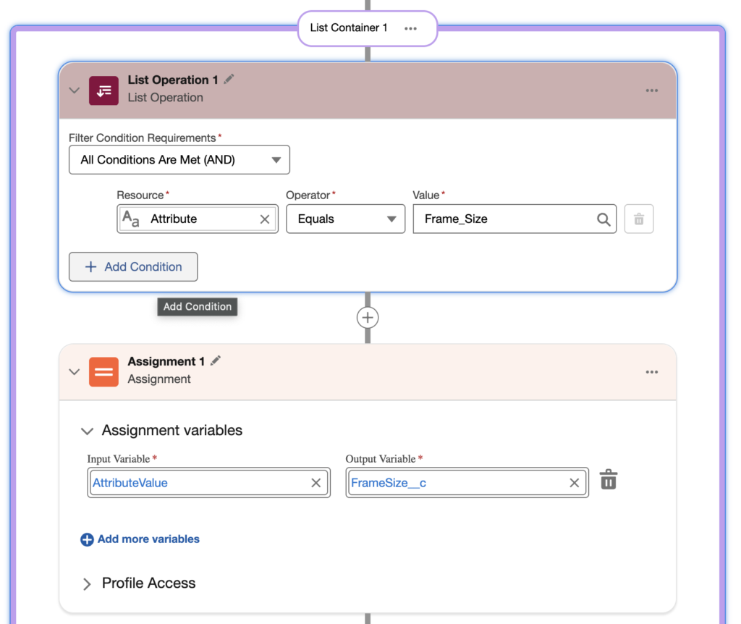741x624 pixels.
Task: Expand the Profile Access section
Action: (87, 583)
